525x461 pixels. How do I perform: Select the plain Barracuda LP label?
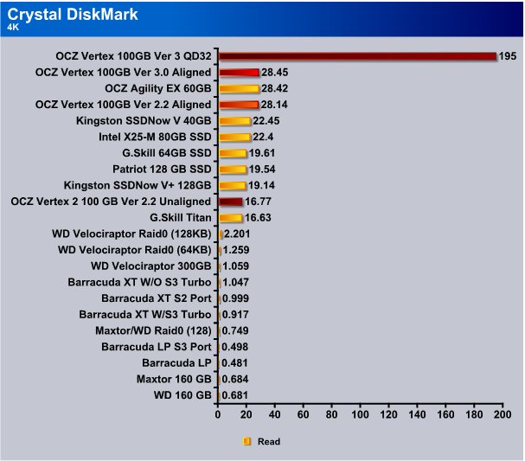176,362
